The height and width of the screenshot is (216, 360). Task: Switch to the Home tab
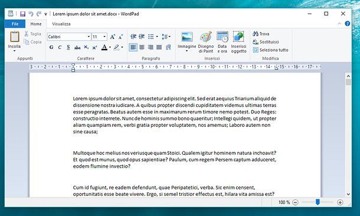point(36,24)
